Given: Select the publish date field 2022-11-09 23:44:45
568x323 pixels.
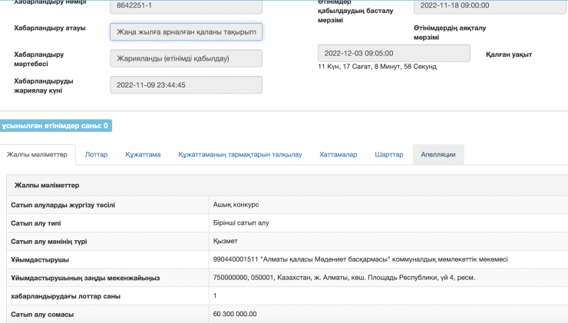Looking at the screenshot, I should 186,84.
